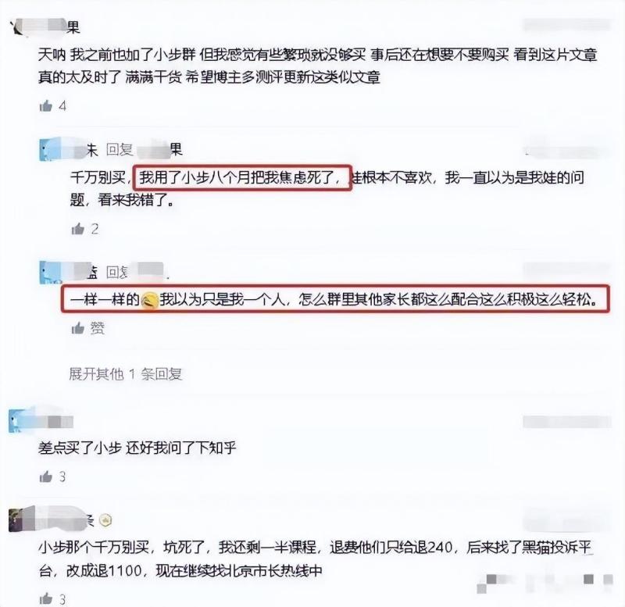Click the replied-to username ending 果 after 回复
The height and width of the screenshot is (607, 625).
click(x=159, y=150)
